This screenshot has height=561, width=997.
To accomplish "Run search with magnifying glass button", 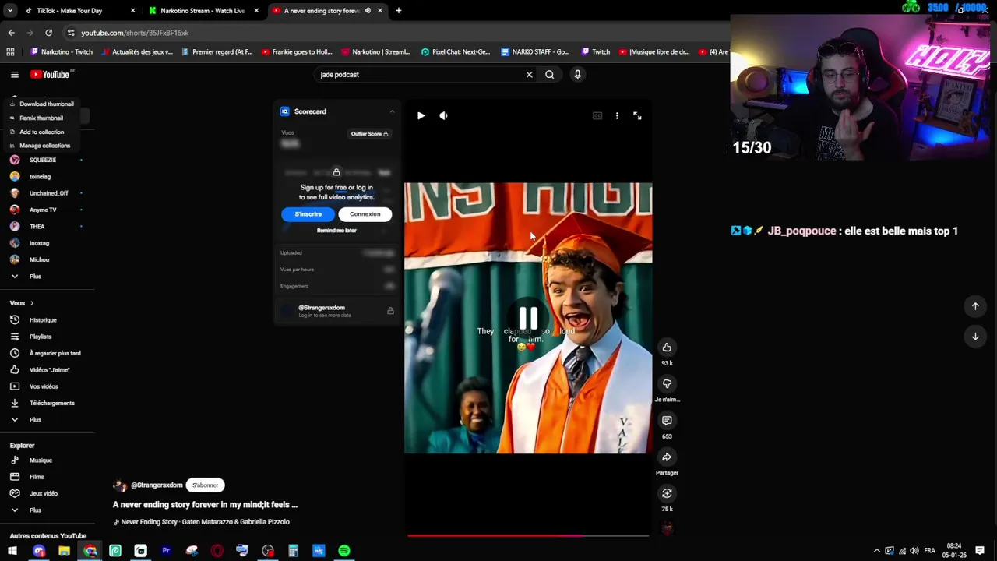I will coord(550,75).
